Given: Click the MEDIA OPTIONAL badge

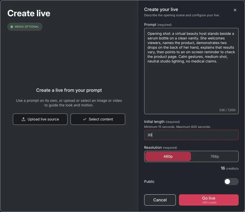Looking at the screenshot, I should pos(25,27).
